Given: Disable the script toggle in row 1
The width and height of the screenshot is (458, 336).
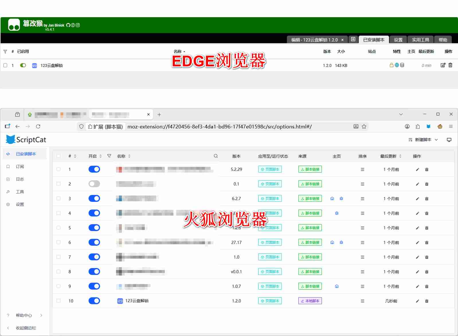Looking at the screenshot, I should pyautogui.click(x=94, y=169).
